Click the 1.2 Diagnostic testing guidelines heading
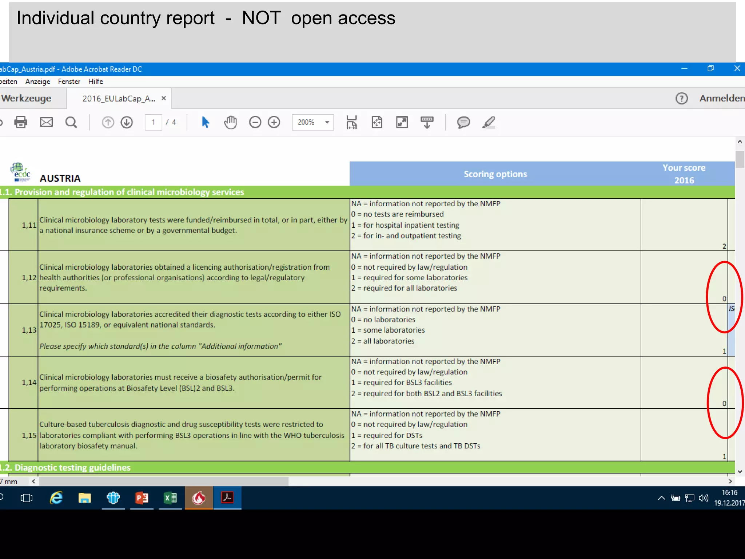The height and width of the screenshot is (559, 745). point(65,468)
